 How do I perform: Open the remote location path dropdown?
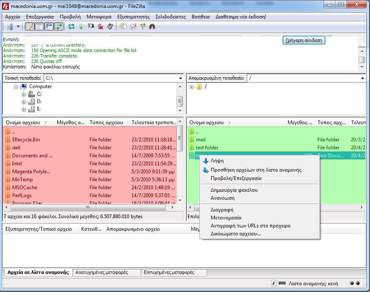click(x=363, y=78)
